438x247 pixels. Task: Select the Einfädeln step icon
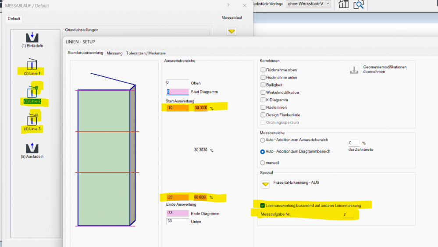pyautogui.click(x=32, y=37)
